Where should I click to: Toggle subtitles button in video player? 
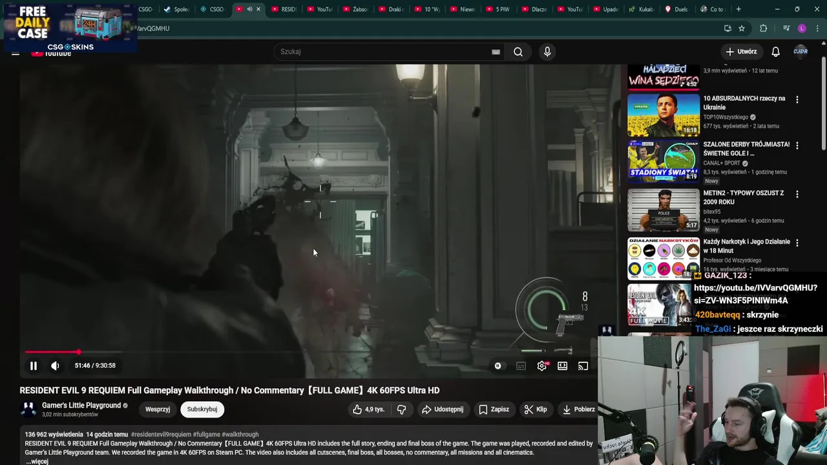[521, 366]
